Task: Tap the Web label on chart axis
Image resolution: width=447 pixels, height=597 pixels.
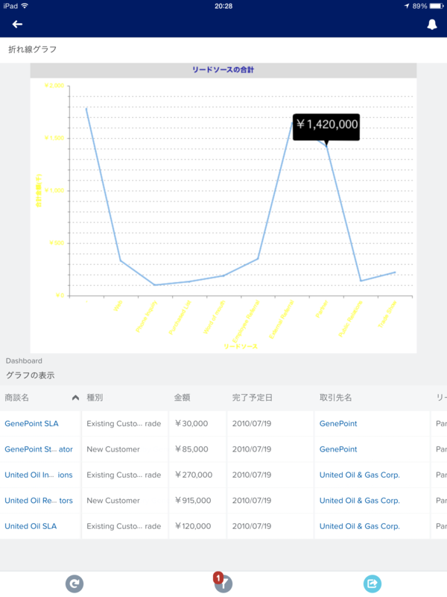Action: [118, 305]
